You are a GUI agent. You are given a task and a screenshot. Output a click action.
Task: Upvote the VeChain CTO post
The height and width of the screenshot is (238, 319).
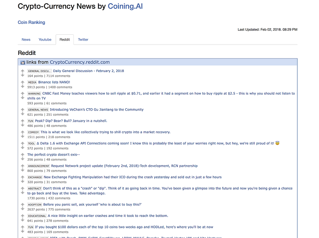23,110
